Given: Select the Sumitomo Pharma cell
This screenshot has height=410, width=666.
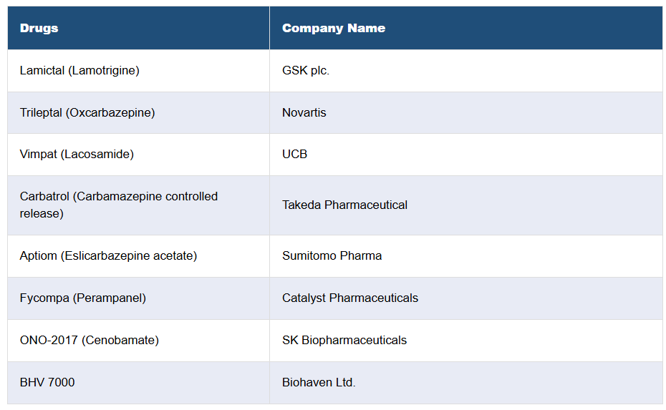Looking at the screenshot, I should (332, 255).
